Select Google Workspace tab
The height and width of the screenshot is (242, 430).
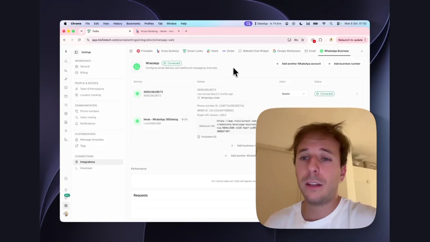coord(287,51)
